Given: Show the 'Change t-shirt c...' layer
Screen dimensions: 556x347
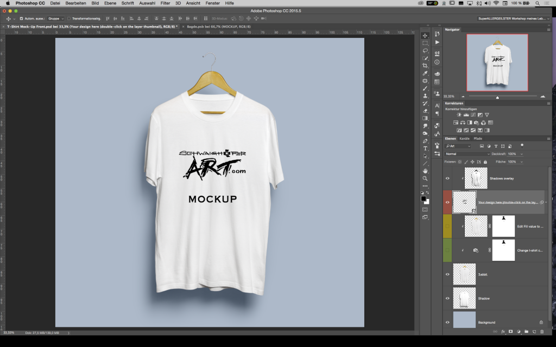Looking at the screenshot, I should pyautogui.click(x=447, y=250).
